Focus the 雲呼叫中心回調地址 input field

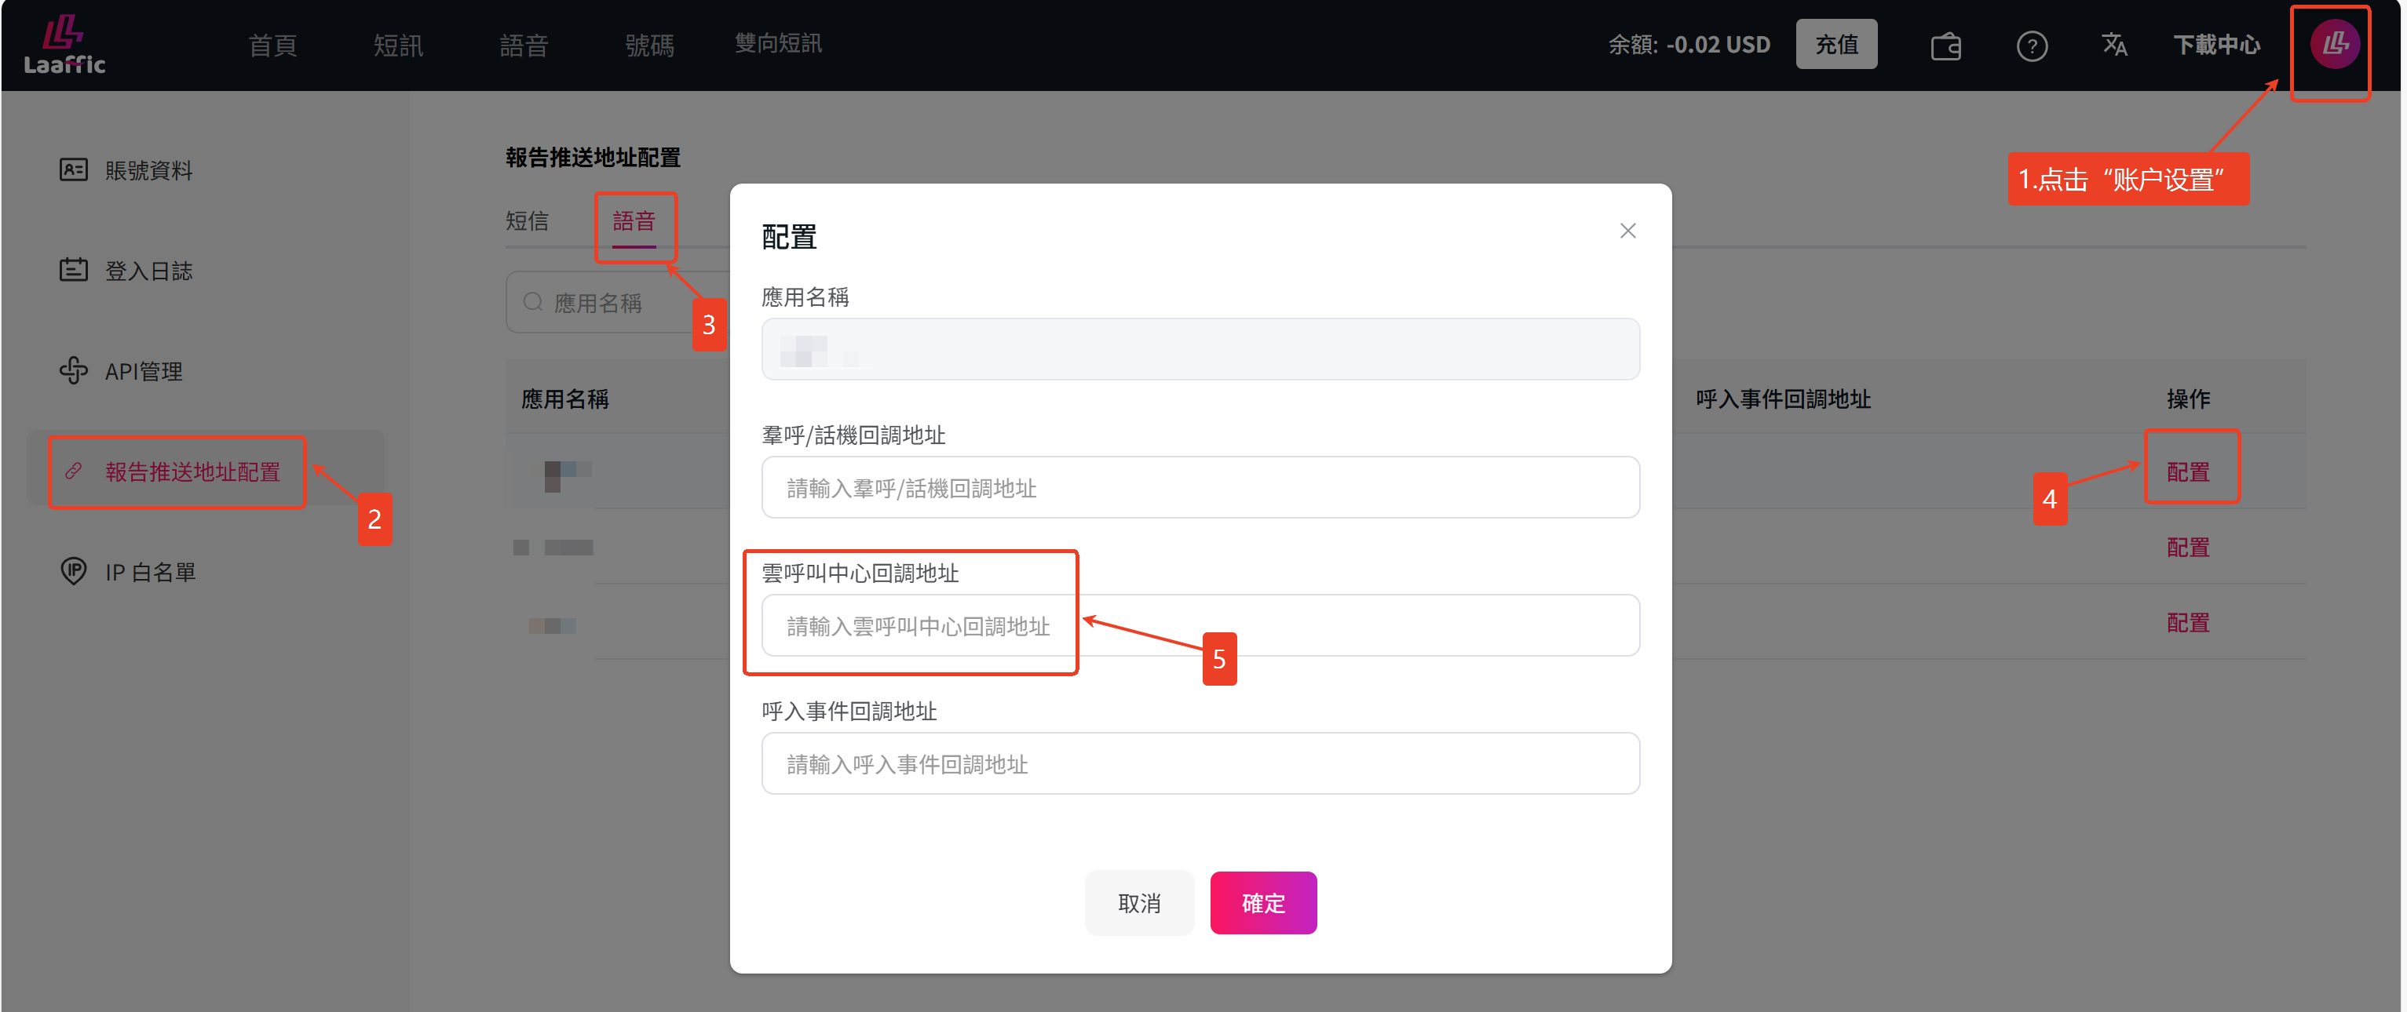click(x=1200, y=625)
